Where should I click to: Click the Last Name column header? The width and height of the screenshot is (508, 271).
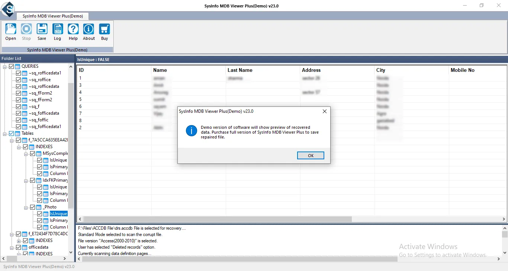[x=263, y=70]
